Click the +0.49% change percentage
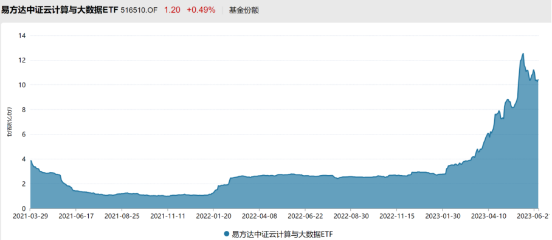The height and width of the screenshot is (240, 552). coord(201,10)
